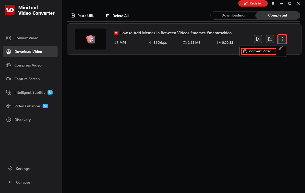The image size is (305, 193).
Task: Click the Compress Video sidebar icon
Action: [9, 65]
